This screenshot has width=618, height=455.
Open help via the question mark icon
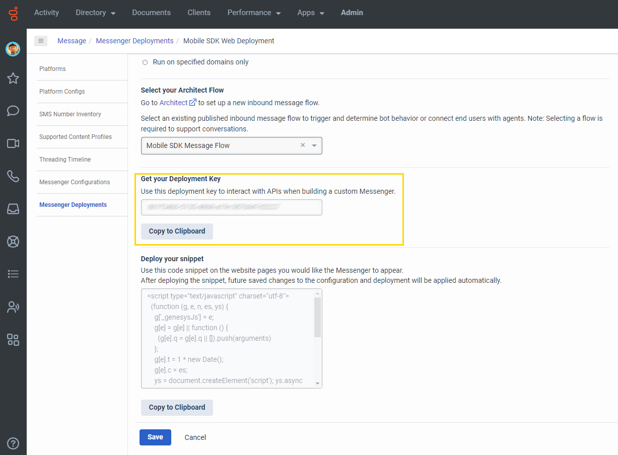tap(13, 443)
